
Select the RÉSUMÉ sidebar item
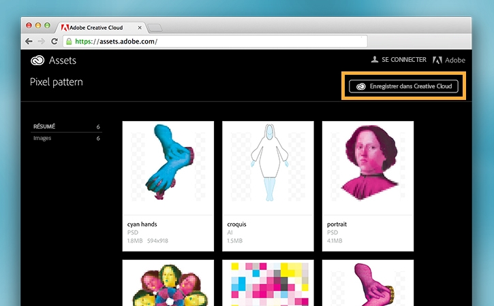click(67, 126)
